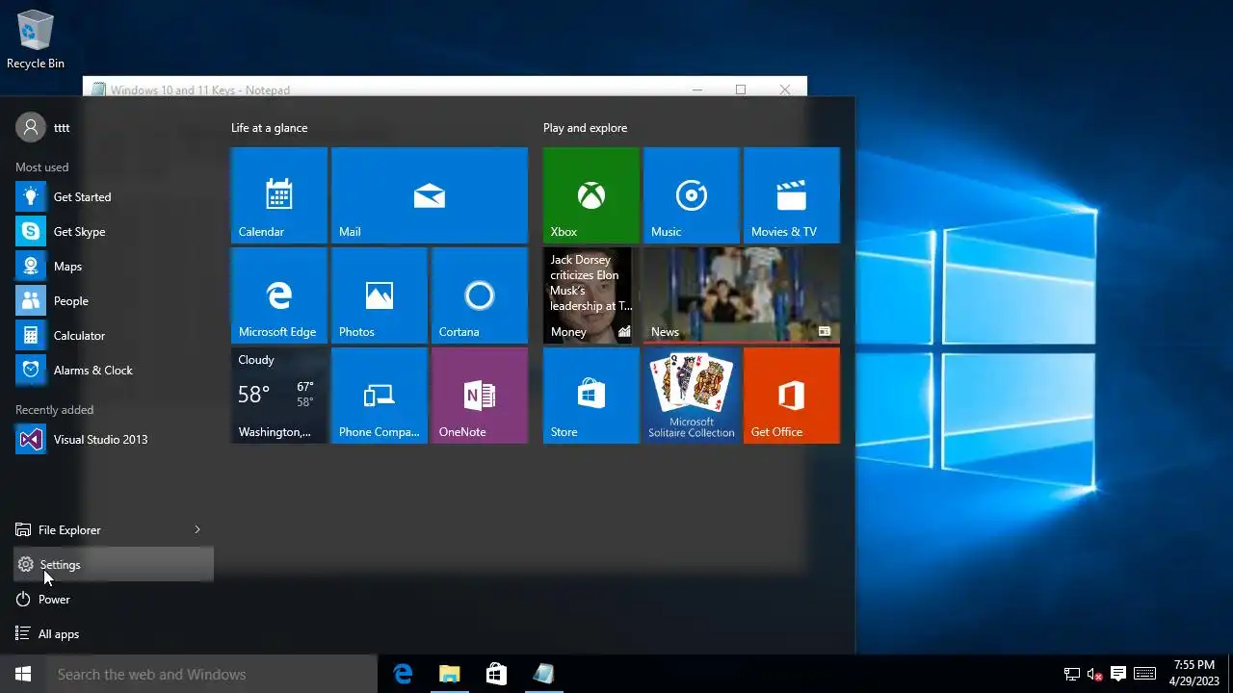Expand the File Explorer jump list arrow

click(197, 530)
